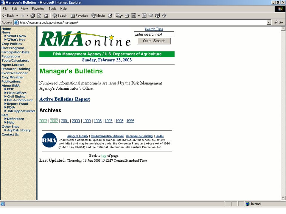The height and width of the screenshot is (214, 286).
Task: Open the Mail button dropdown arrow
Action: [x=122, y=16]
